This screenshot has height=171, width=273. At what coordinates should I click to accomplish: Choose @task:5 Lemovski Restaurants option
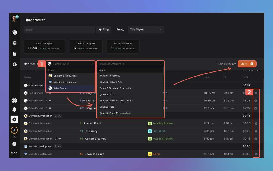pyautogui.click(x=116, y=101)
